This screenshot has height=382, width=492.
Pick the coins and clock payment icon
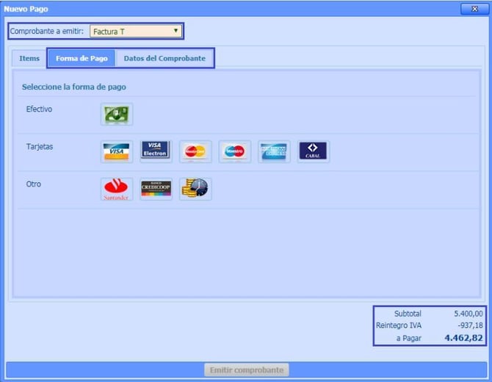[195, 189]
